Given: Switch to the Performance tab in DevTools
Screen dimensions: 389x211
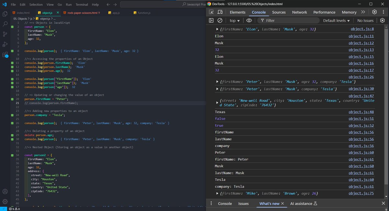Looking at the screenshot, I should (x=324, y=12).
